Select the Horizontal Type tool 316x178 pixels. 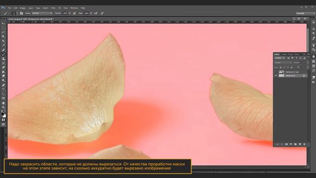pyautogui.click(x=3, y=89)
